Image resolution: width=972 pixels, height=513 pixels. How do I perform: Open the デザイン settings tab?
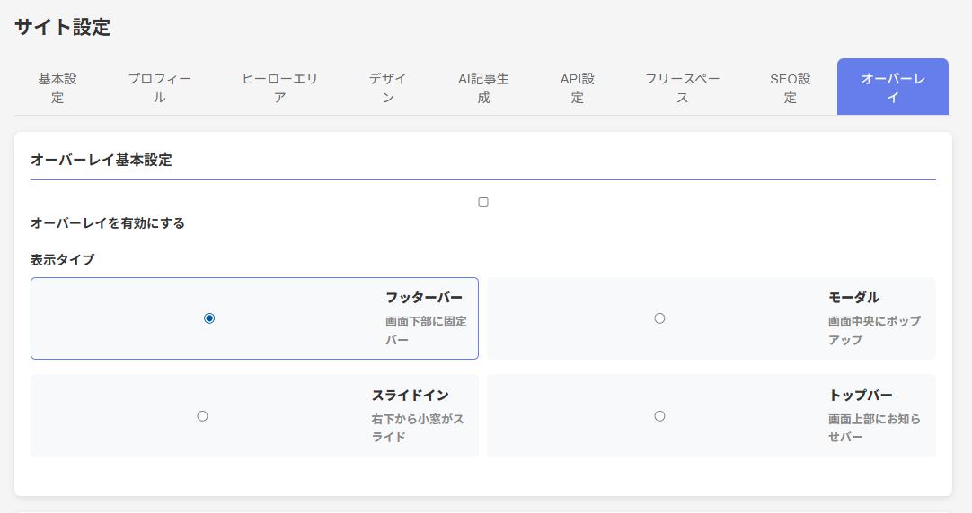[x=388, y=88]
